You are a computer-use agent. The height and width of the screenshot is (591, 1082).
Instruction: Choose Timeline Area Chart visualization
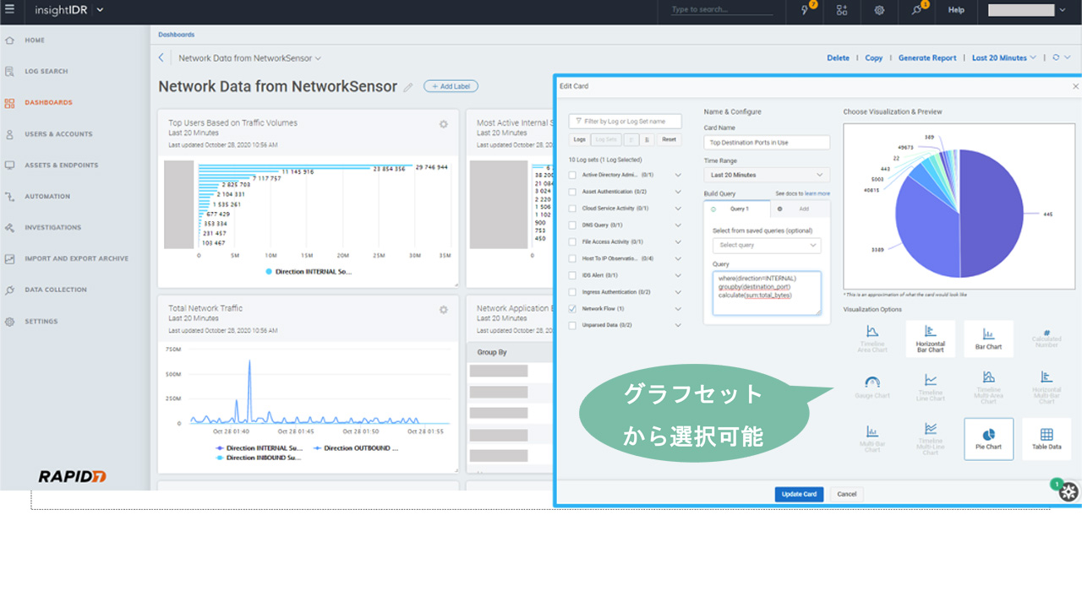[872, 338]
